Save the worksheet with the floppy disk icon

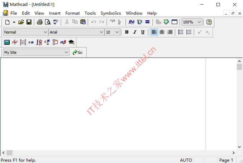(x=29, y=22)
